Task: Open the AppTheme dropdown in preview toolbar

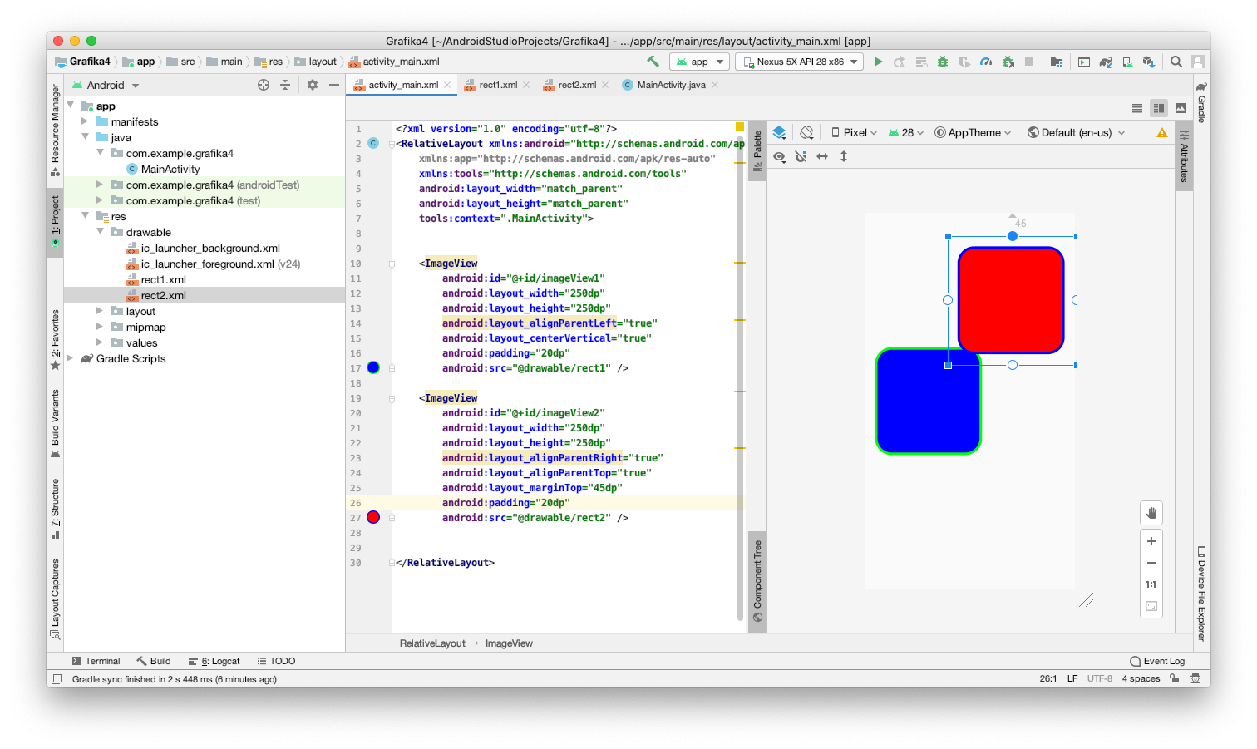Action: [x=973, y=132]
